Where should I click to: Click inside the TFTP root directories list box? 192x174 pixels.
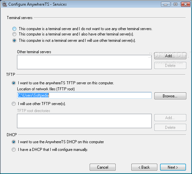pyautogui.click(x=84, y=121)
